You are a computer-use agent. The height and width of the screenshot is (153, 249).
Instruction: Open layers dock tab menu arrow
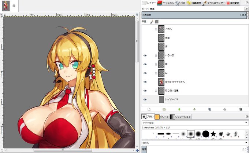tap(247, 3)
